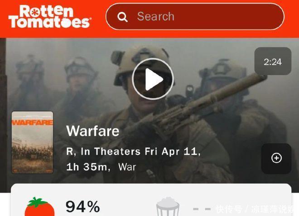The width and height of the screenshot is (299, 216).
Task: Open the War genre link
Action: pos(127,167)
